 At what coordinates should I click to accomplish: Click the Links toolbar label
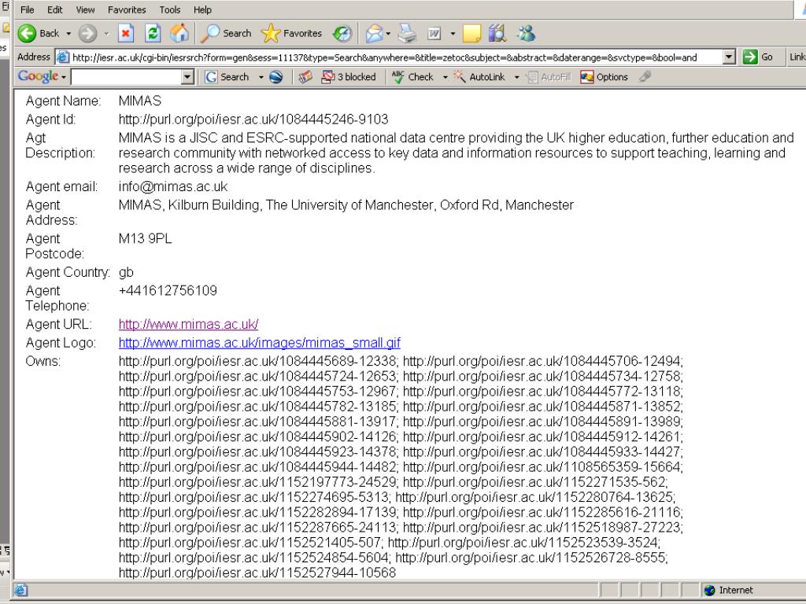coord(797,57)
